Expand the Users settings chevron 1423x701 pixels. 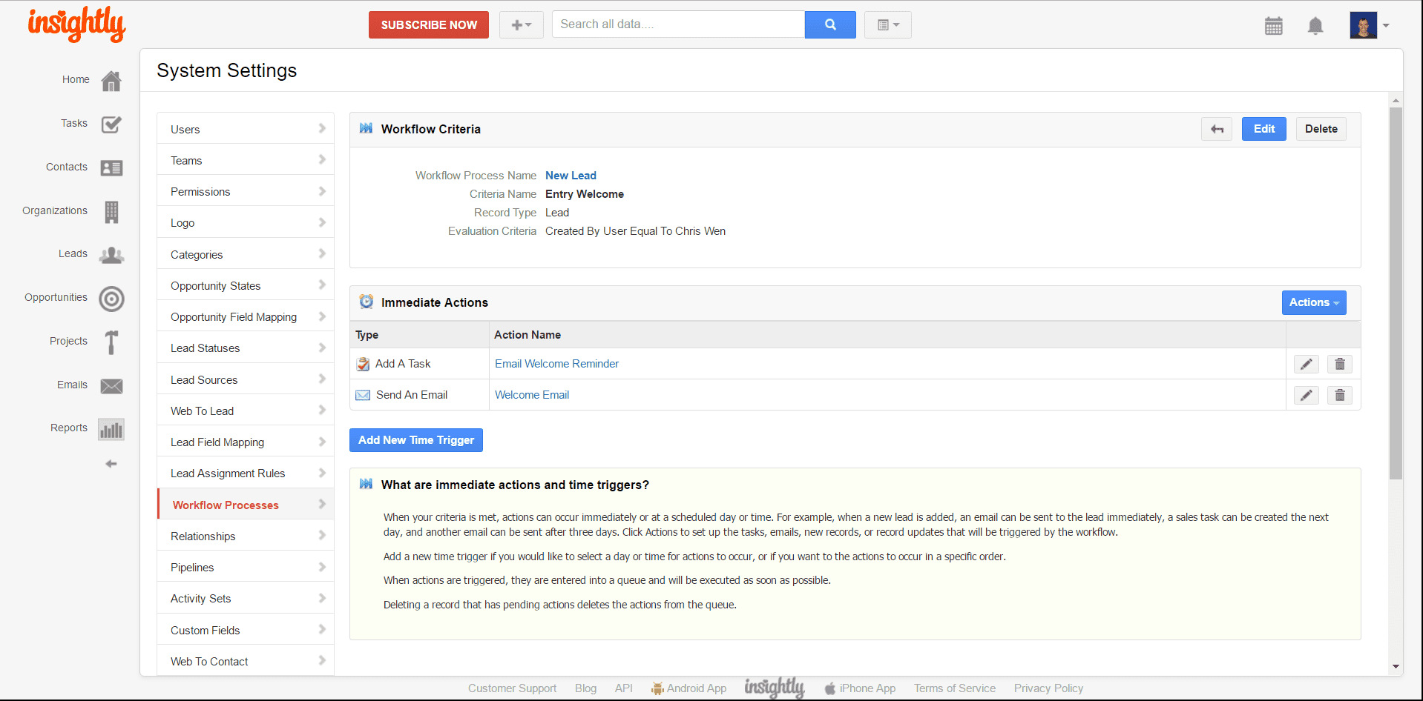322,128
